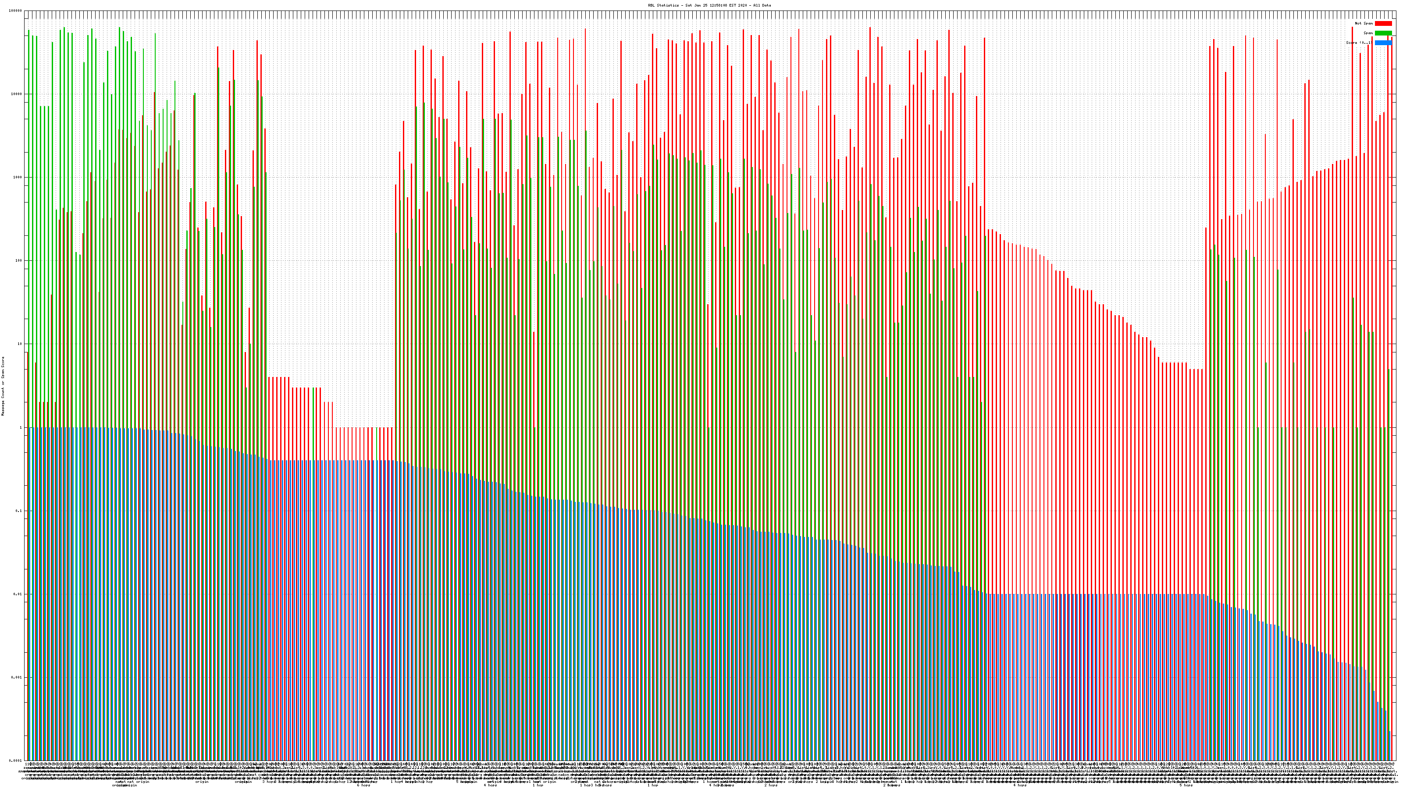Click the Message Count or Spam Score axis title
The image size is (1403, 789).
[x=3, y=386]
